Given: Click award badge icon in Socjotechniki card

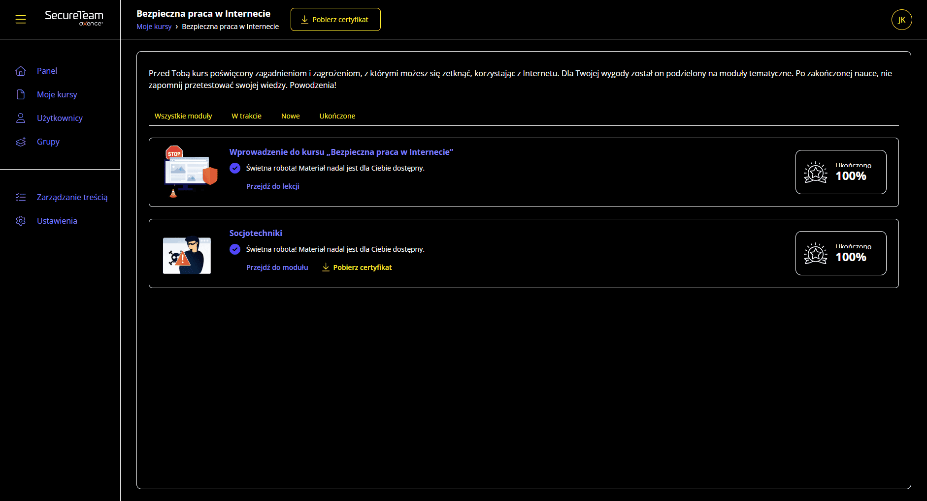Looking at the screenshot, I should tap(816, 253).
